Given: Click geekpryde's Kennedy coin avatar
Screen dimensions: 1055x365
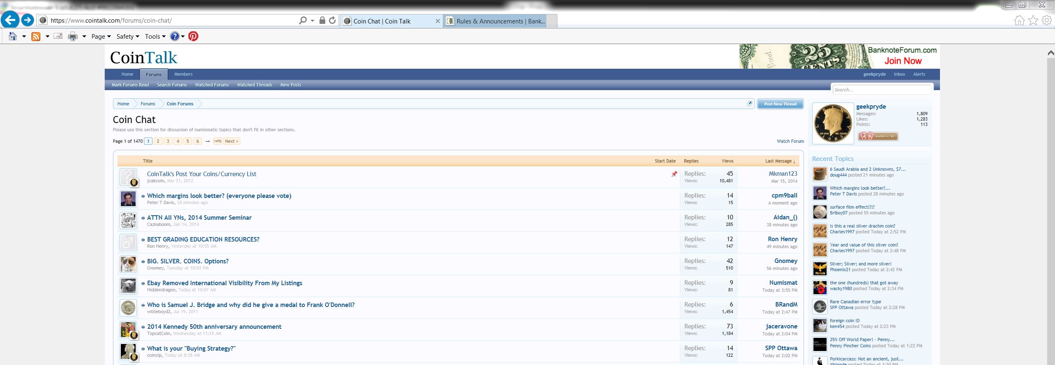Looking at the screenshot, I should (832, 123).
